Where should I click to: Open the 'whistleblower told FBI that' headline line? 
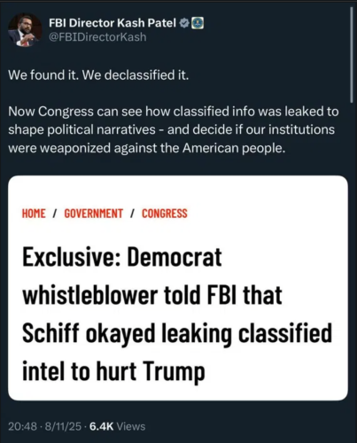(x=152, y=295)
